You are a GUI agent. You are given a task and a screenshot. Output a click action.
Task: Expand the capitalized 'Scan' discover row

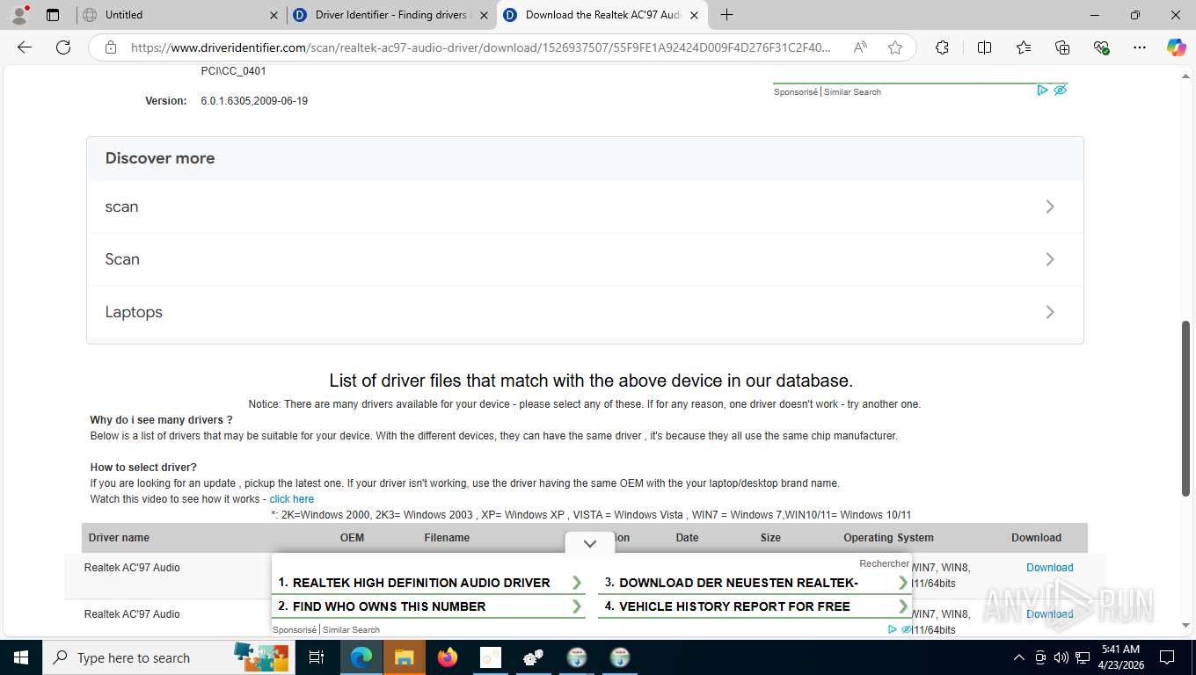[x=585, y=259]
